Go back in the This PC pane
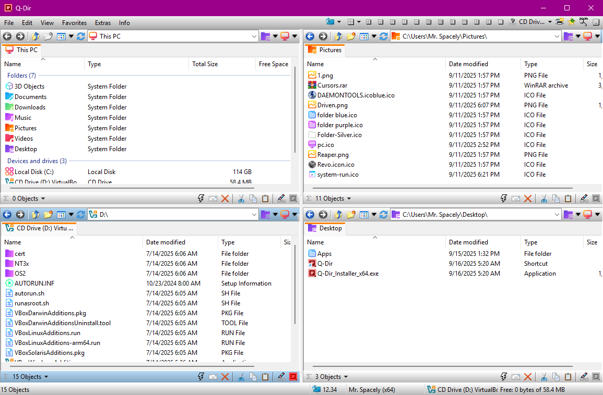The height and width of the screenshot is (395, 603). click(7, 36)
